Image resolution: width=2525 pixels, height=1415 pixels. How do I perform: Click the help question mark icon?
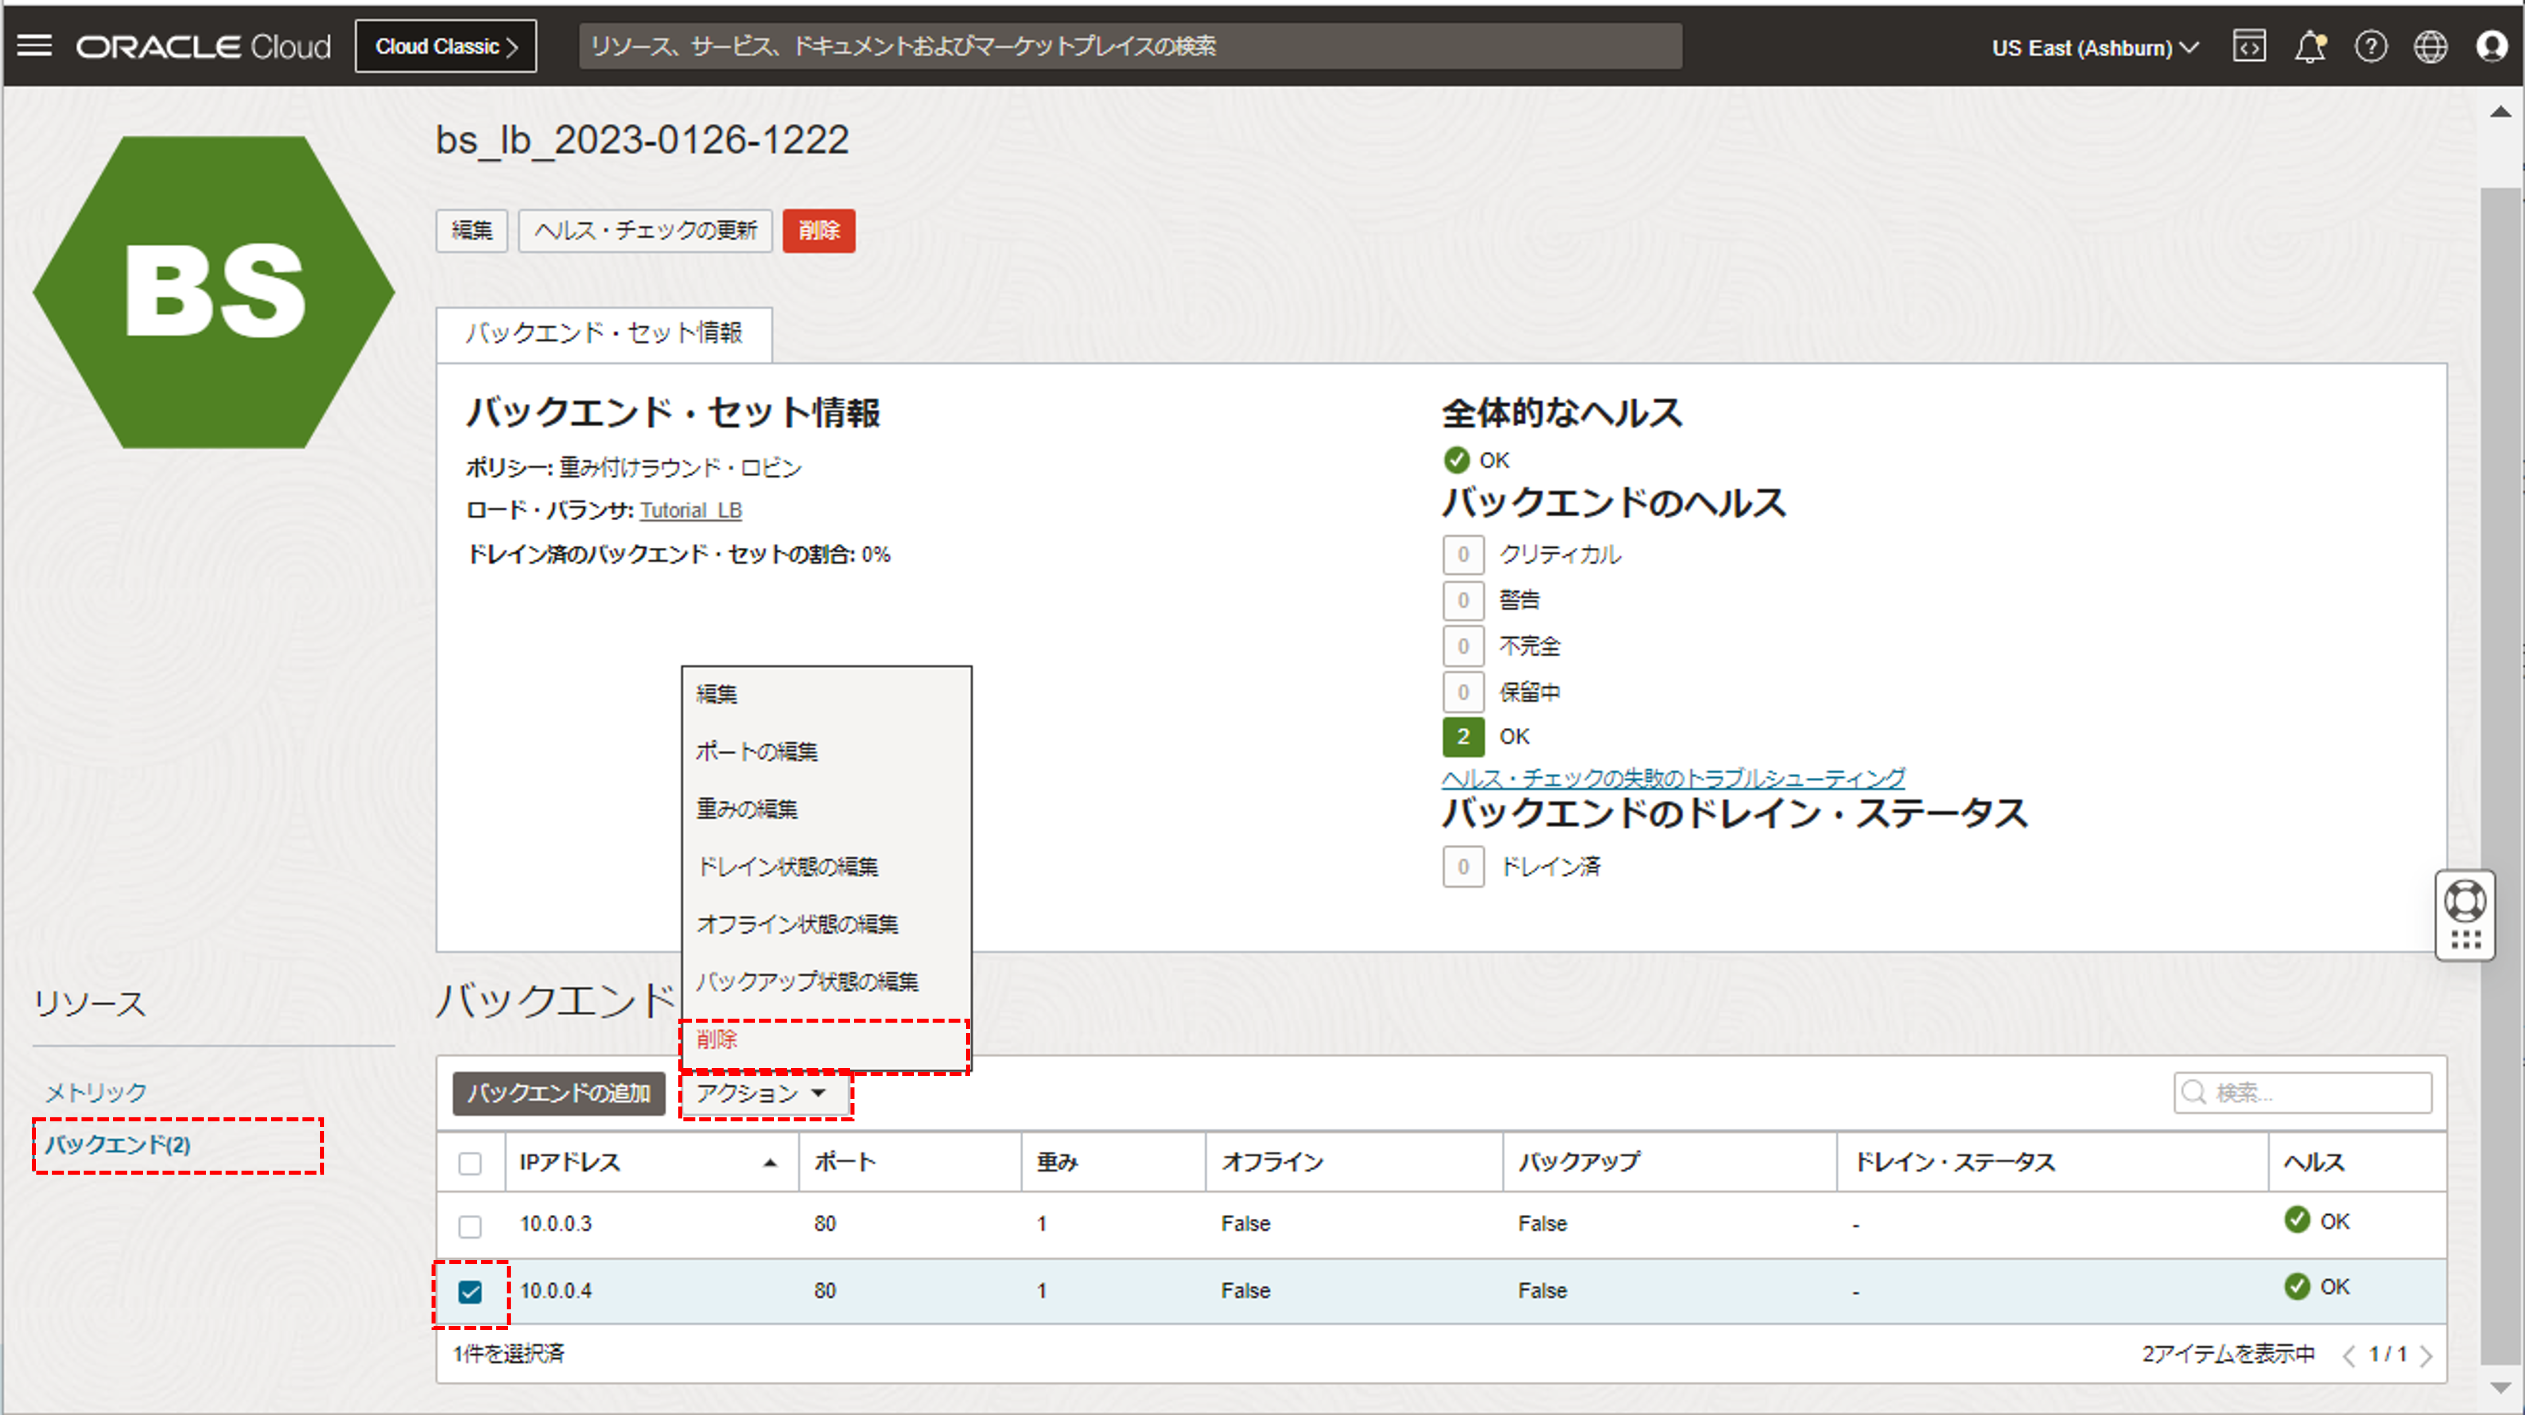(x=2370, y=46)
